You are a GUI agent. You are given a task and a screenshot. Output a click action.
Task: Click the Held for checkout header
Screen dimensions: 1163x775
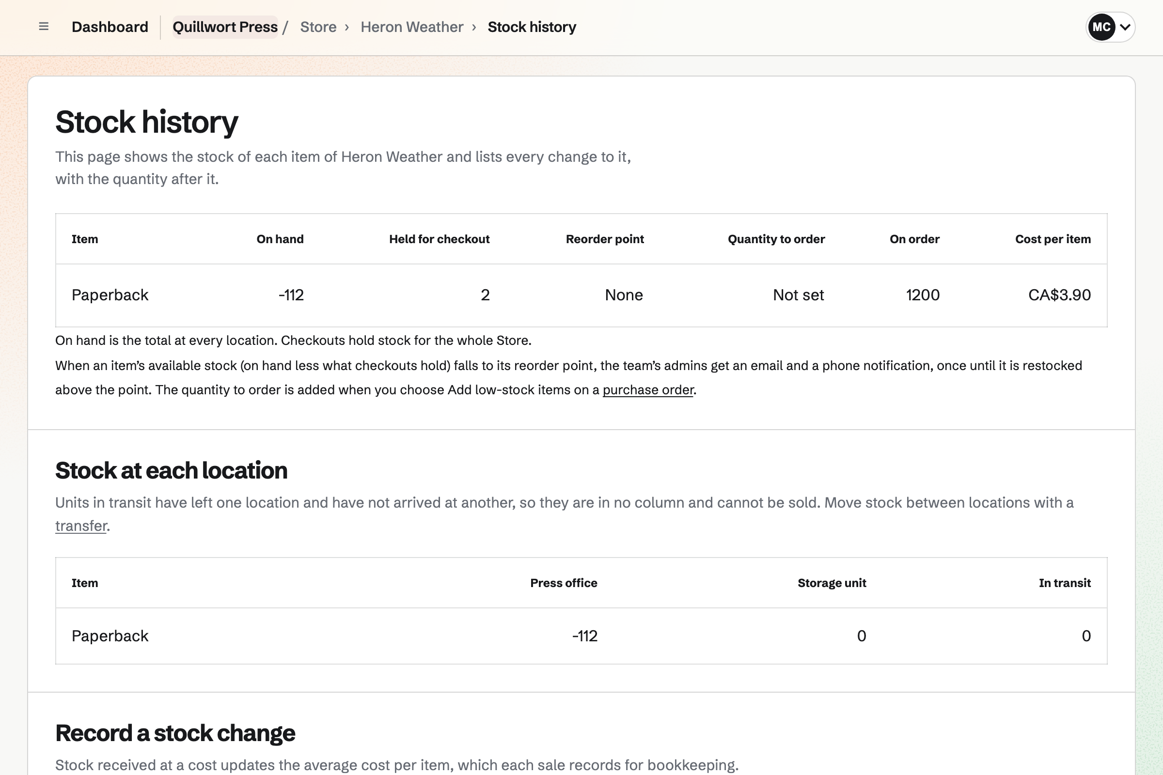pos(439,239)
